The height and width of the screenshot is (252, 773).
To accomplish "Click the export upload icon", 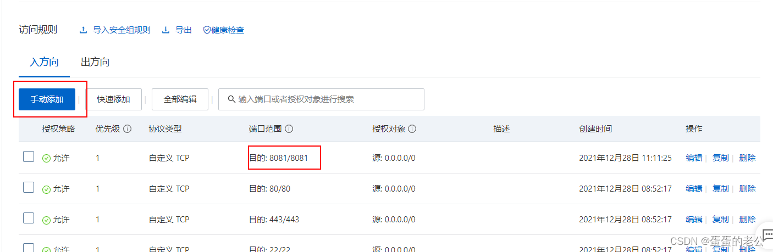I will coord(165,30).
